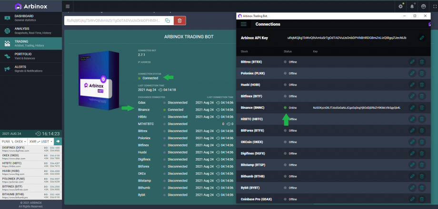
Task: Delete the Bitfinex (BITF) connection
Action: (x=422, y=96)
